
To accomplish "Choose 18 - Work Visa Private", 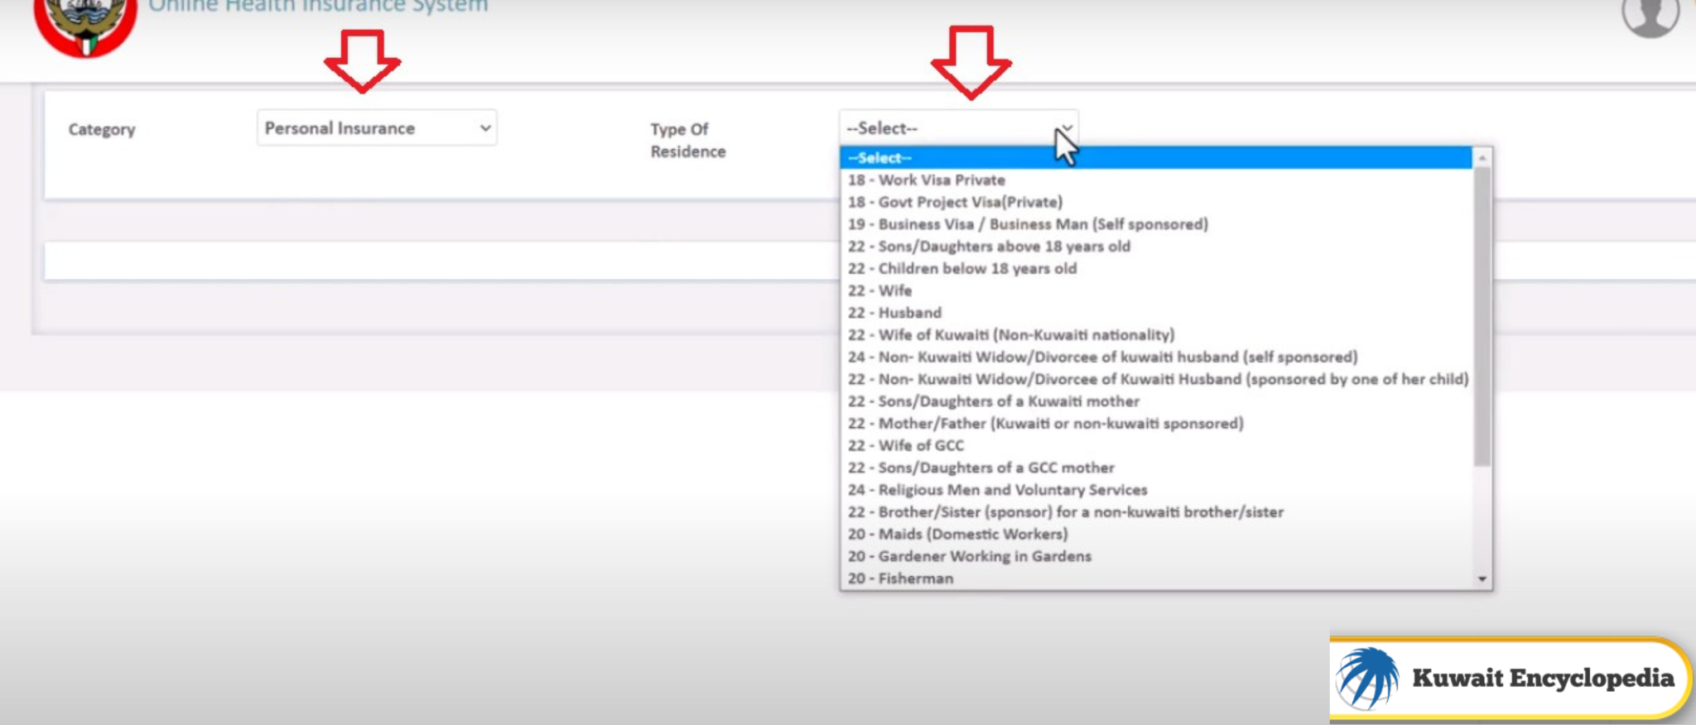I will pos(926,180).
